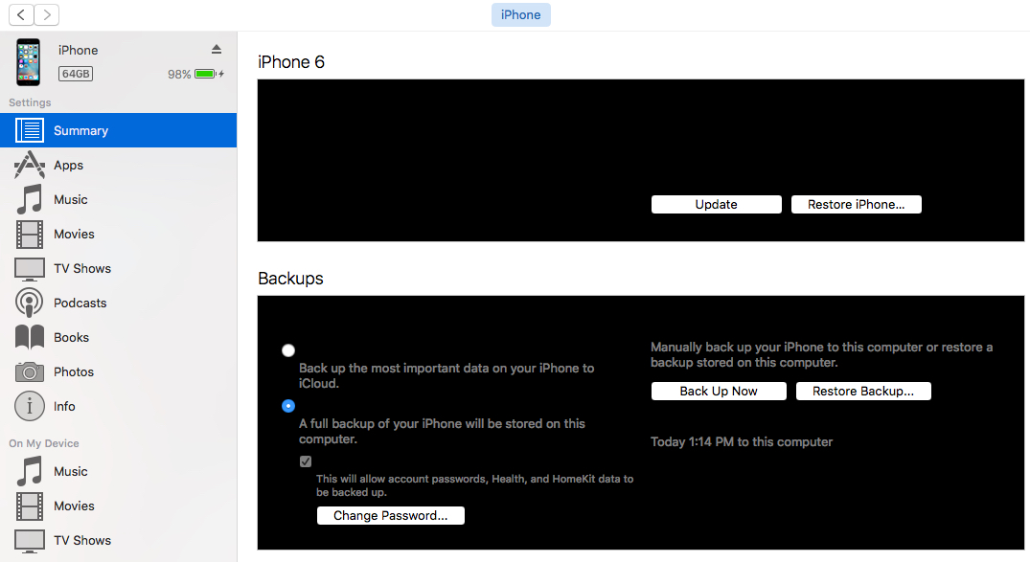
Task: Open the Photos section
Action: (x=118, y=371)
